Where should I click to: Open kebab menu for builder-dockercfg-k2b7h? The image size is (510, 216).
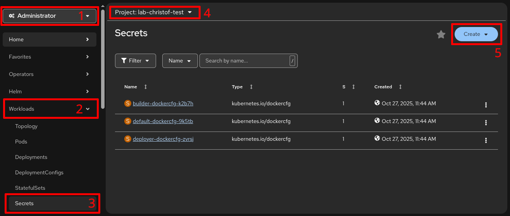[486, 105]
